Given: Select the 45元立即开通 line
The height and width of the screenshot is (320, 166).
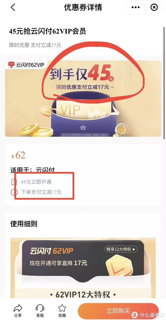Looking at the screenshot, I should [x=36, y=182].
